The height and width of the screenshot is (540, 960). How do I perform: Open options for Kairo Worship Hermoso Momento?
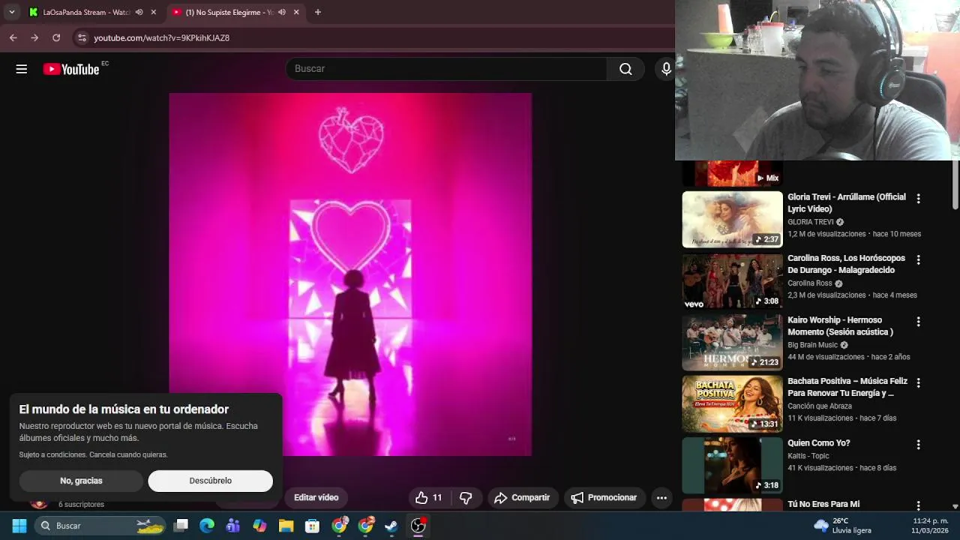click(x=918, y=322)
